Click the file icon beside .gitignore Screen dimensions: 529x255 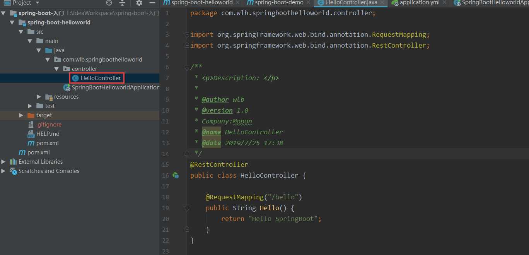31,125
